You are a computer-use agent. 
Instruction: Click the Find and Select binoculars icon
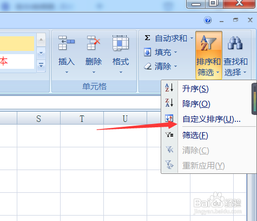[235, 43]
